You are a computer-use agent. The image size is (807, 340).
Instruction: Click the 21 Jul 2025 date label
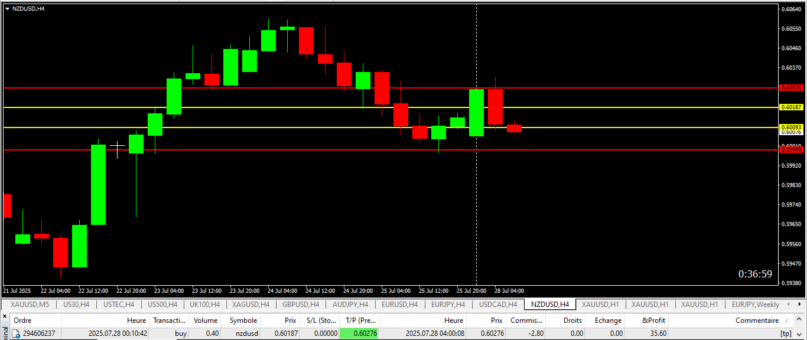[17, 291]
